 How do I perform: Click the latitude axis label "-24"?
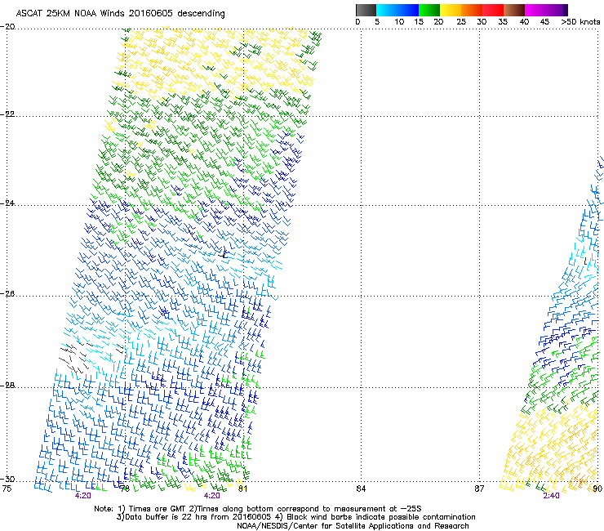tap(7, 203)
